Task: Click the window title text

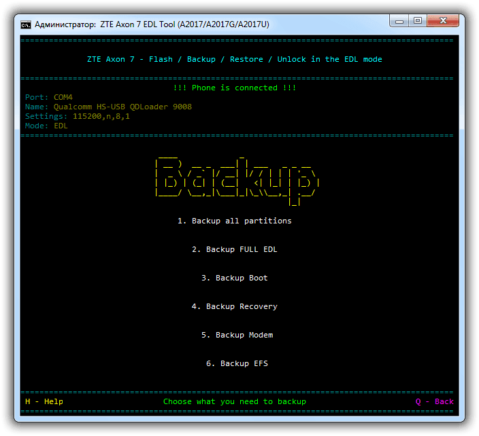Action: click(152, 24)
